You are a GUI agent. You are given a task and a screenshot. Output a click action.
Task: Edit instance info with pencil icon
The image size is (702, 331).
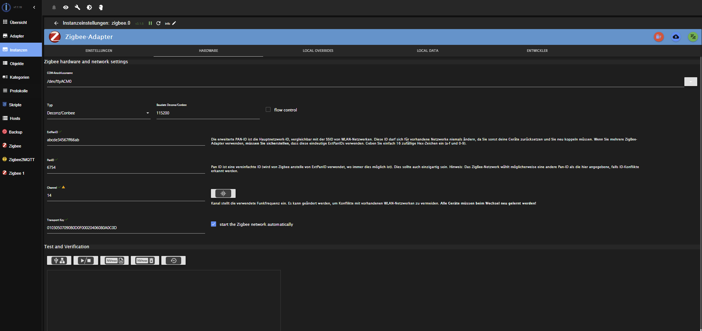pos(174,23)
